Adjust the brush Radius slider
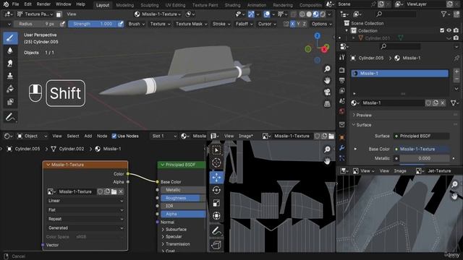 click(36, 24)
